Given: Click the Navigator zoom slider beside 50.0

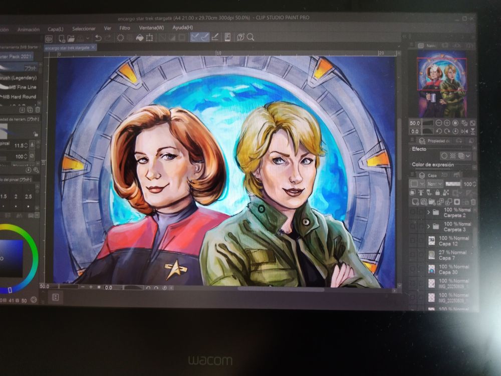Looking at the screenshot, I should pyautogui.click(x=427, y=123).
